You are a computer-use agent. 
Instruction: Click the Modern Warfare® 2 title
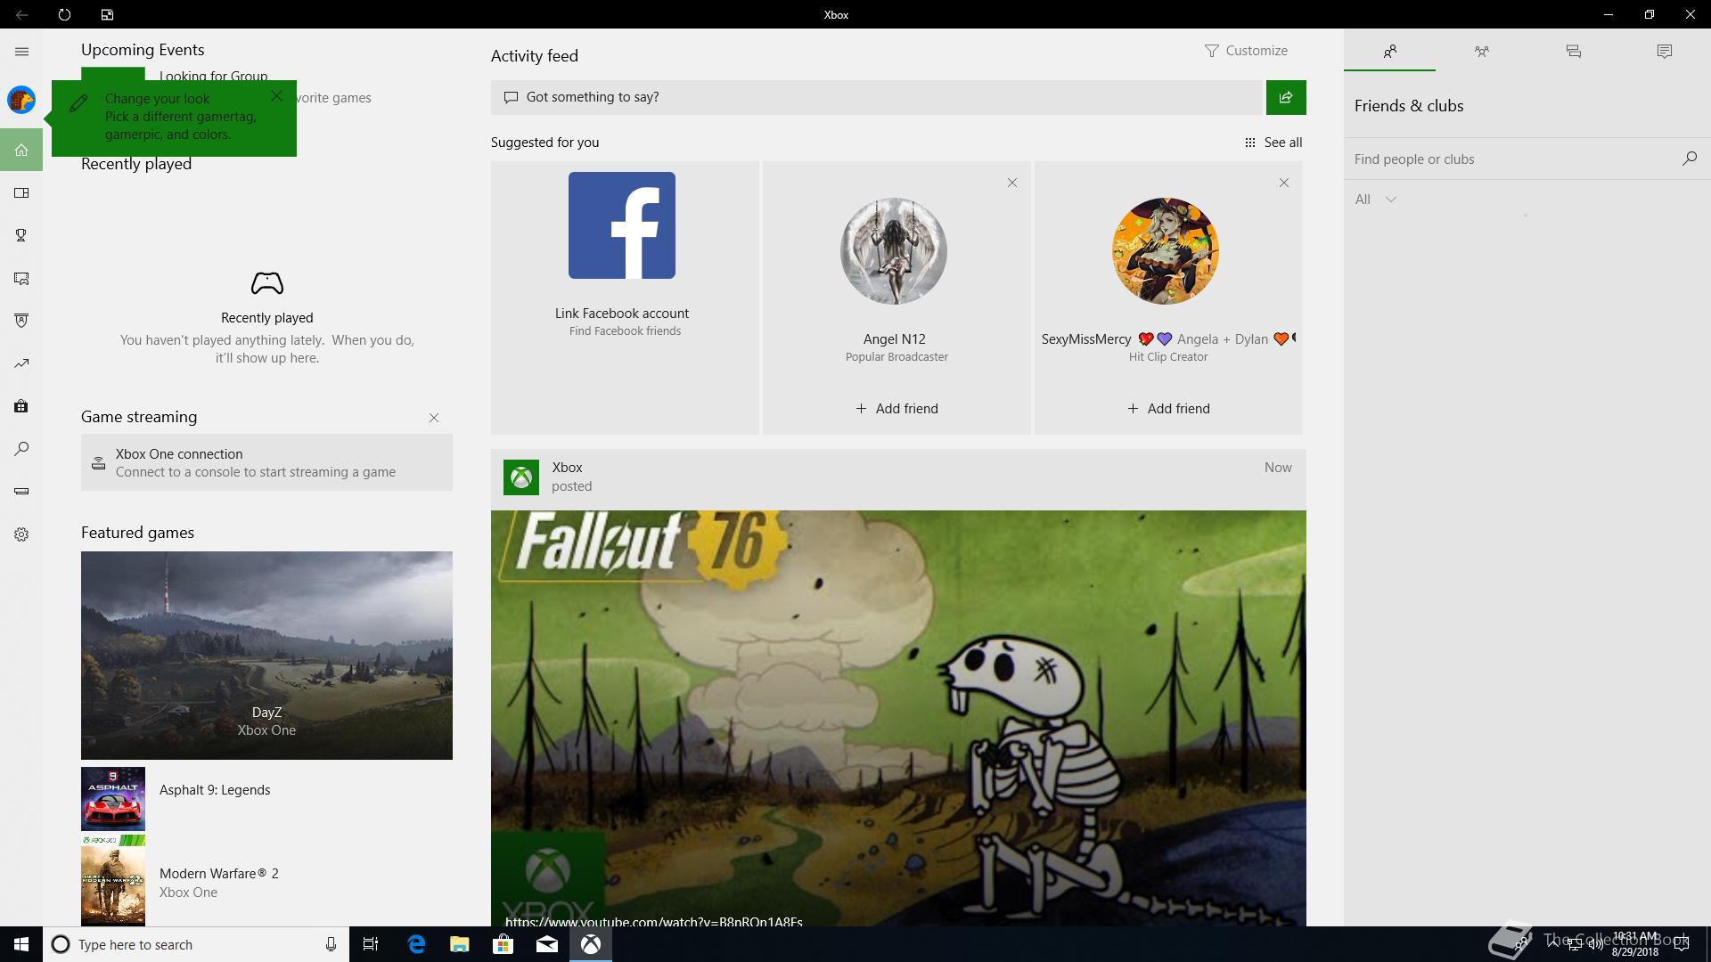coord(219,874)
